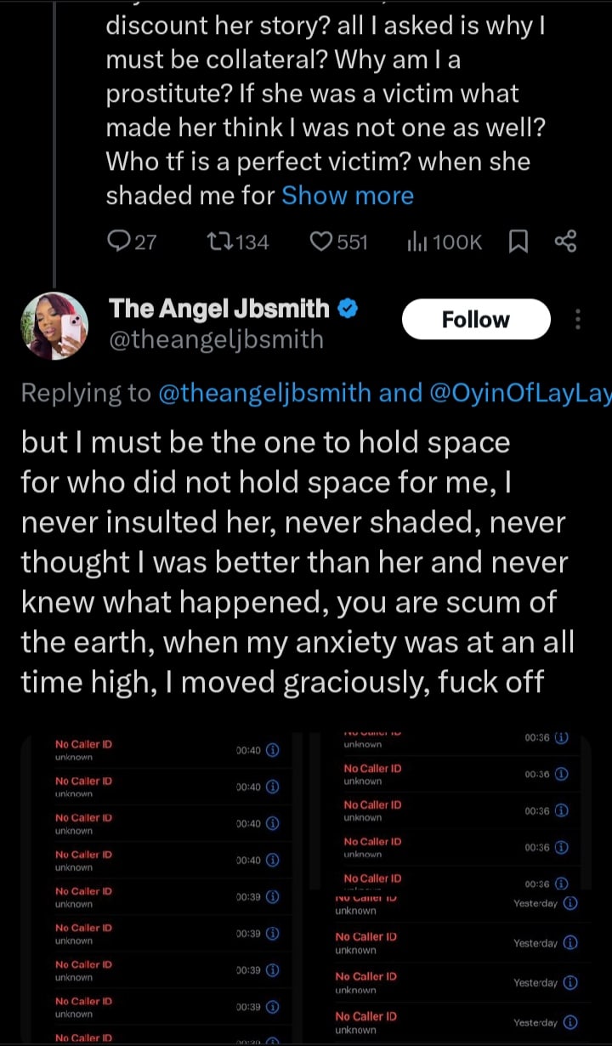Screen dimensions: 612x1046
Task: Share the top post
Action: 565,242
